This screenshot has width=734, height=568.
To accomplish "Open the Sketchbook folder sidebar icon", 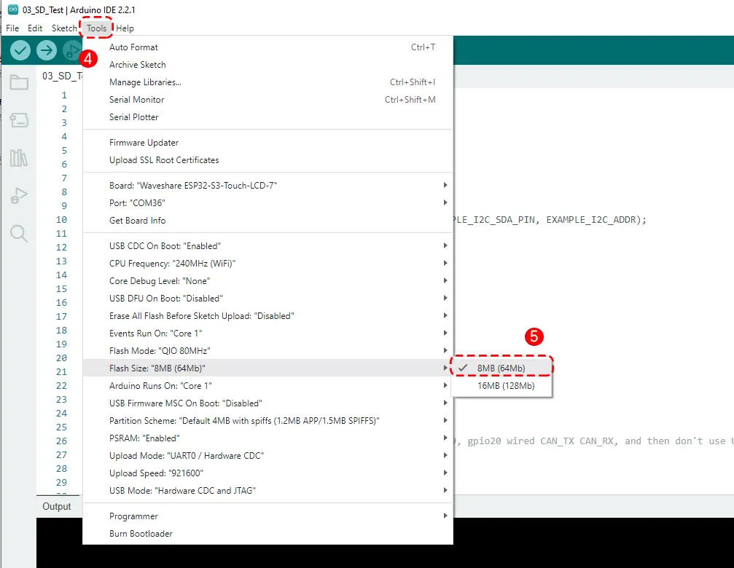I will pyautogui.click(x=19, y=83).
